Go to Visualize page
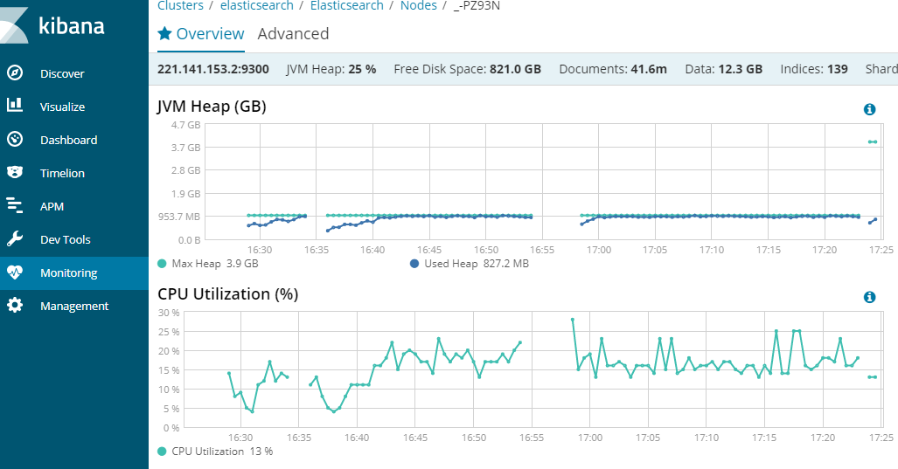Image resolution: width=898 pixels, height=469 pixels. (x=62, y=107)
